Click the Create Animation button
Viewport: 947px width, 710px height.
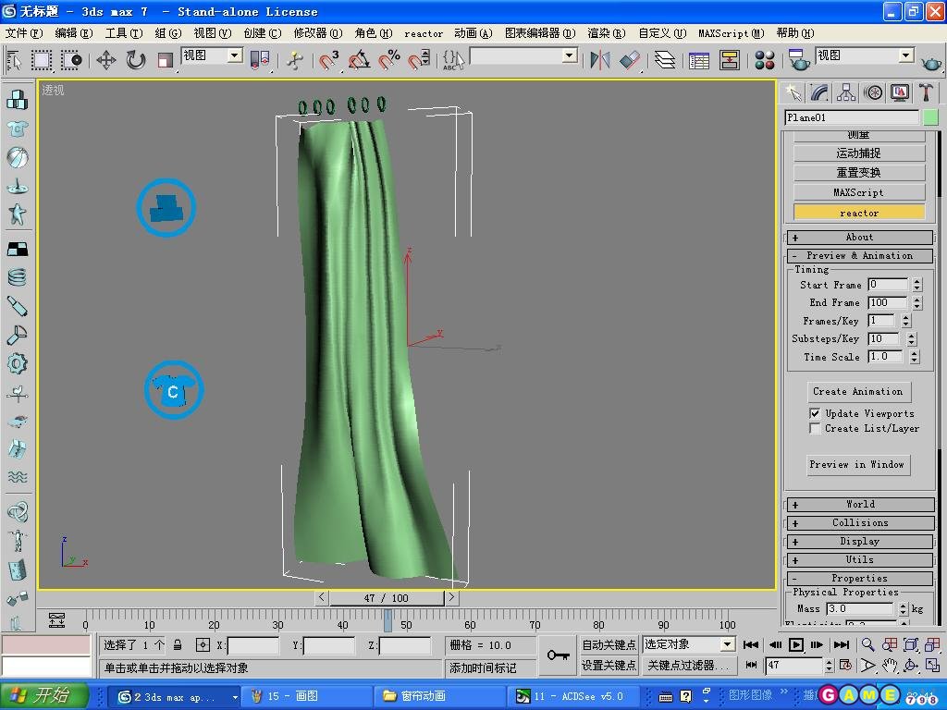point(857,392)
